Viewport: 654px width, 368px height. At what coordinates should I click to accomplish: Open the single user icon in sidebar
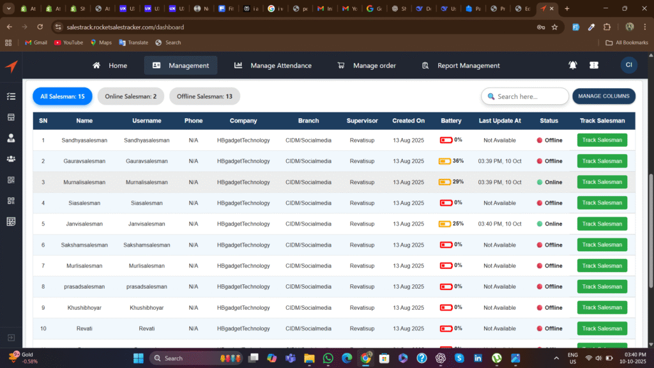[11, 138]
